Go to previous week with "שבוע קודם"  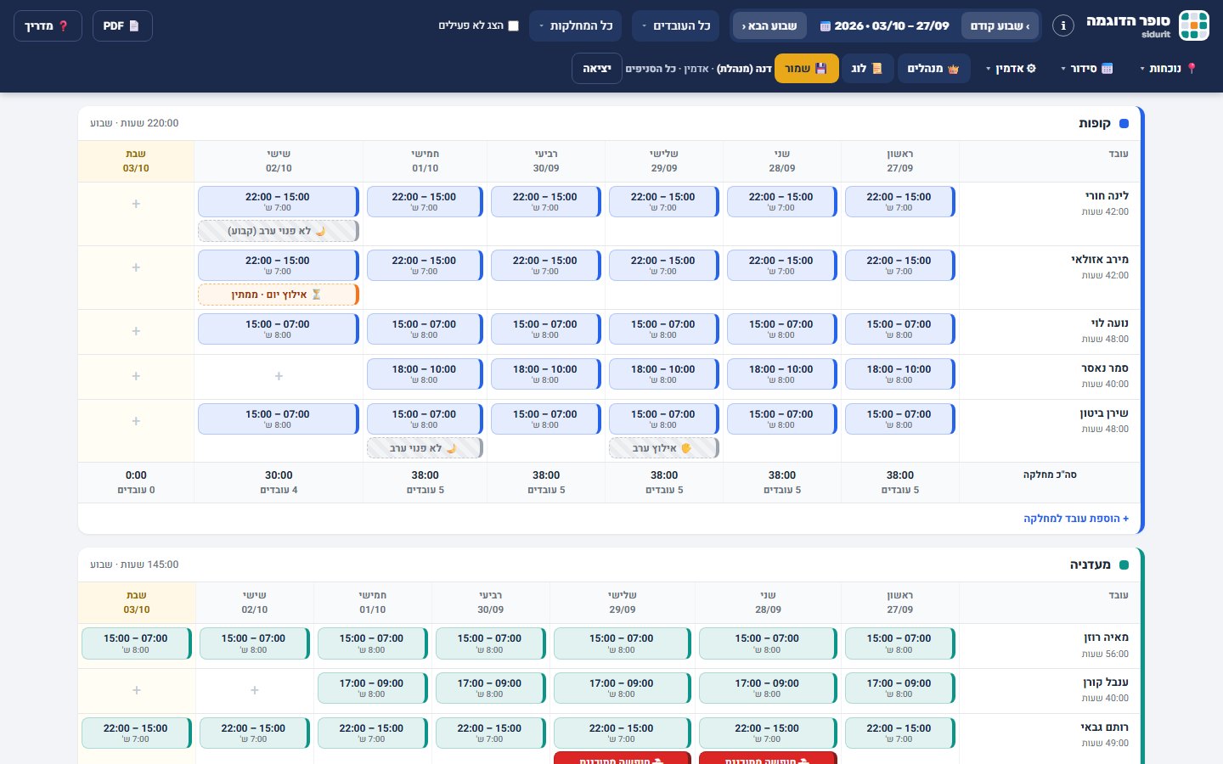pyautogui.click(x=1000, y=25)
